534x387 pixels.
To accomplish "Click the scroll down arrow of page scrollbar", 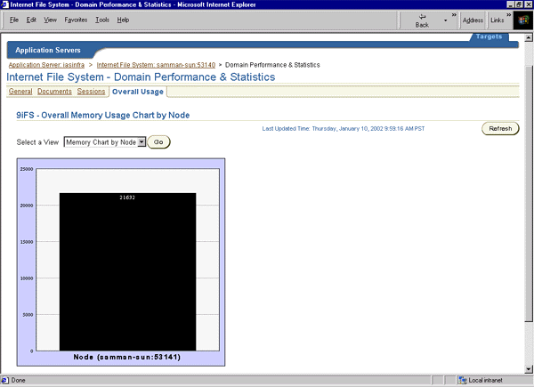I will click(x=529, y=369).
